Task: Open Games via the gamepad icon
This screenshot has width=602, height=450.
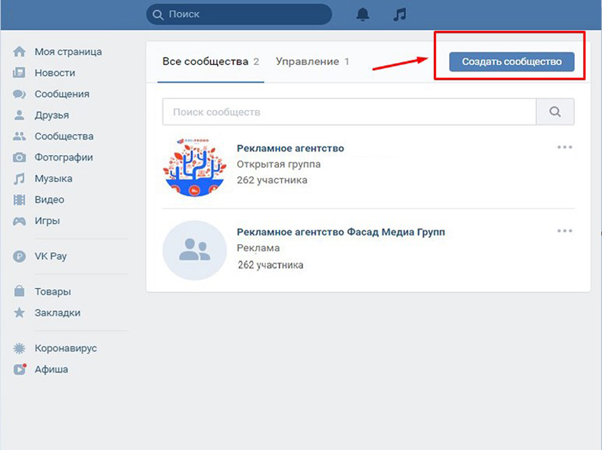Action: (19, 221)
